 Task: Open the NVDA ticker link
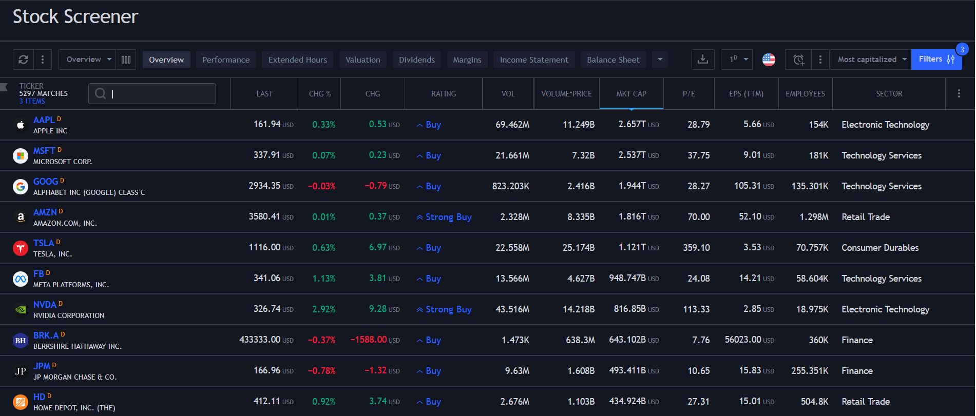point(45,304)
